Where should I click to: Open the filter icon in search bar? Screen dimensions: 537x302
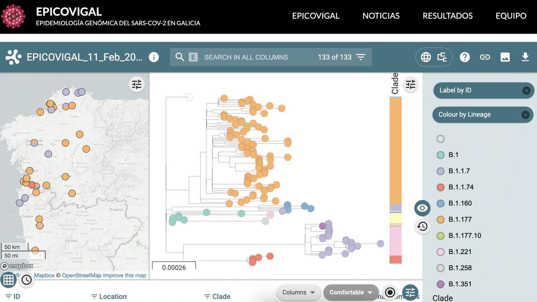[361, 57]
